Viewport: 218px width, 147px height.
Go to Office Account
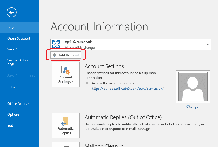click(19, 104)
